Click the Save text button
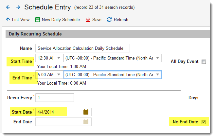Viewport: 215px width, 138px height. 97,20
